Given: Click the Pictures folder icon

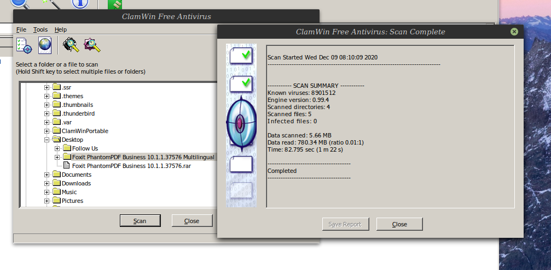Looking at the screenshot, I should pyautogui.click(x=56, y=200).
